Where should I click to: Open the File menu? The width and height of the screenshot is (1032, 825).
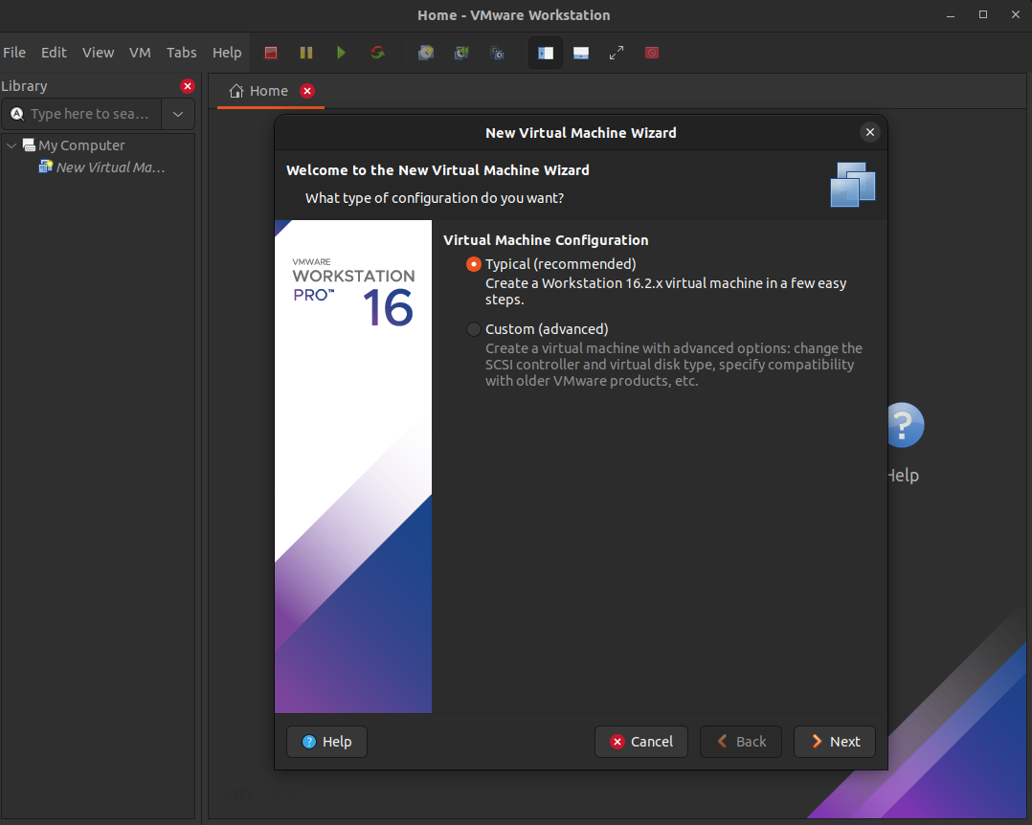[x=14, y=53]
